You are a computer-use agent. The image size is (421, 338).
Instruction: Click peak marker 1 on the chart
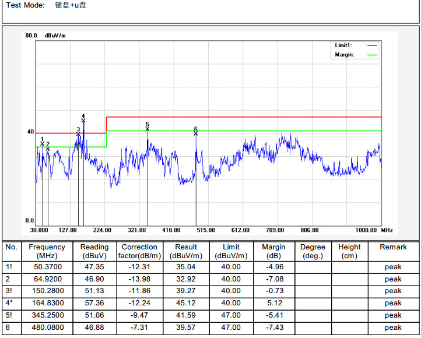tap(42, 144)
